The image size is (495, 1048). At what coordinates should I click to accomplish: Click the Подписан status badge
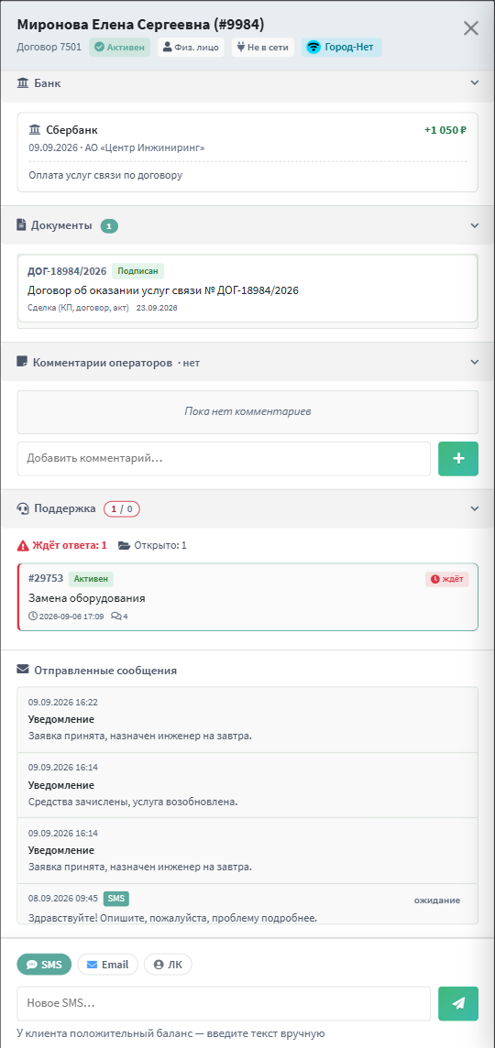tap(137, 270)
